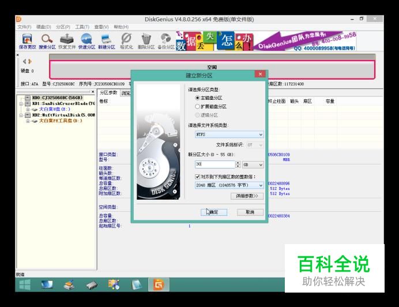The width and height of the screenshot is (399, 307).
Task: Switch to the Partition Parameters (分区参数) tab
Action: pyautogui.click(x=108, y=93)
